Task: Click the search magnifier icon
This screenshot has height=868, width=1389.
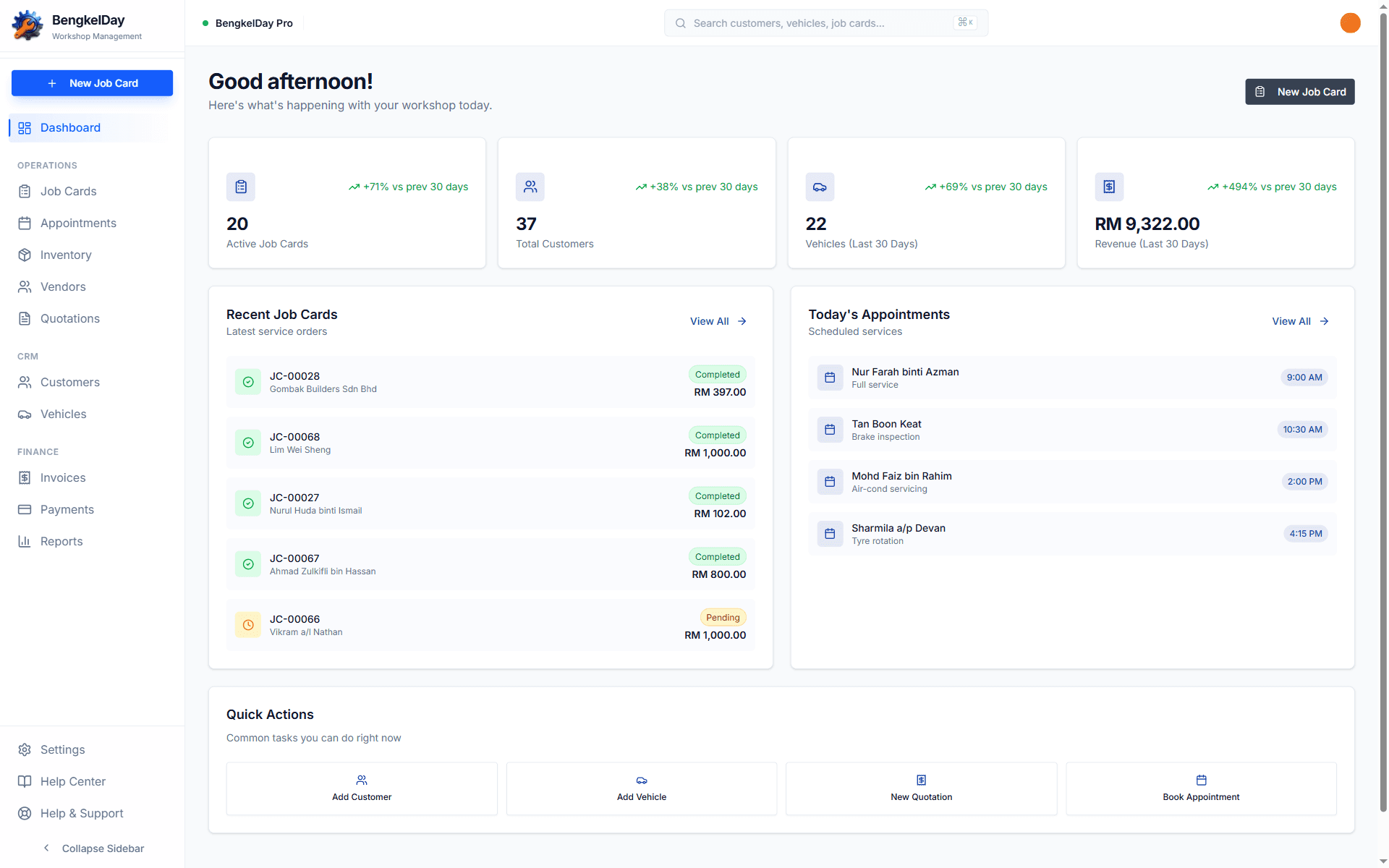Action: pyautogui.click(x=681, y=23)
